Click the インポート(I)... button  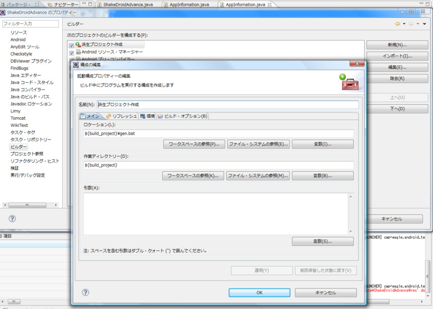[x=397, y=56]
